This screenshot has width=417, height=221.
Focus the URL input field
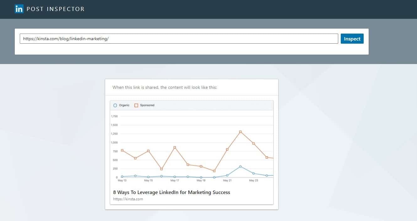pos(179,39)
